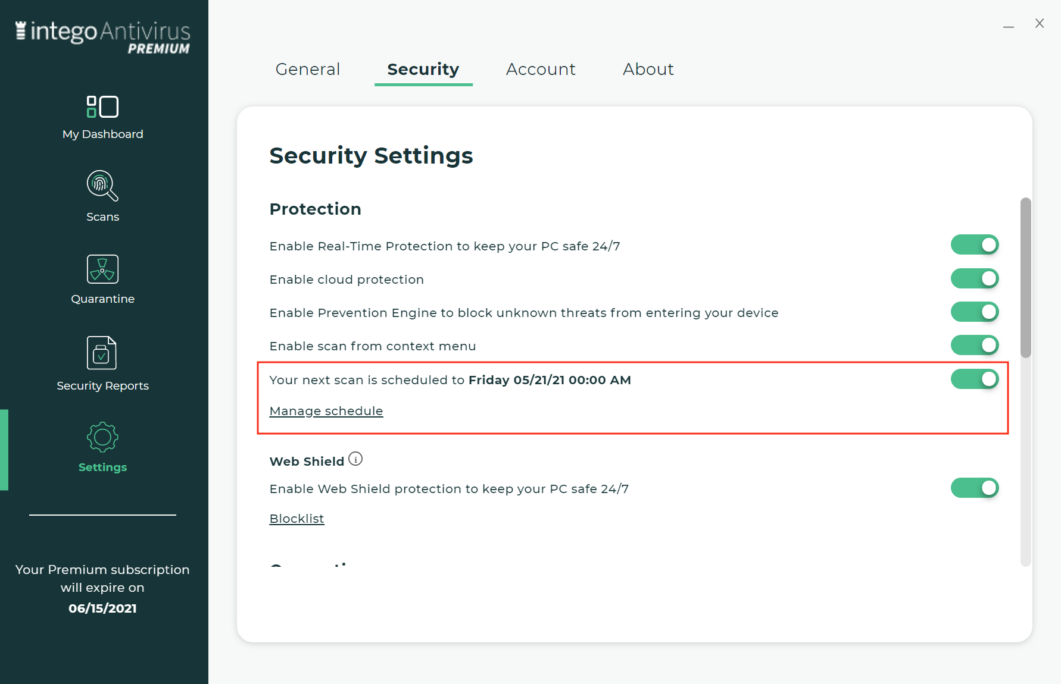Click the Web Shield heading text
1061x684 pixels.
[x=307, y=462]
